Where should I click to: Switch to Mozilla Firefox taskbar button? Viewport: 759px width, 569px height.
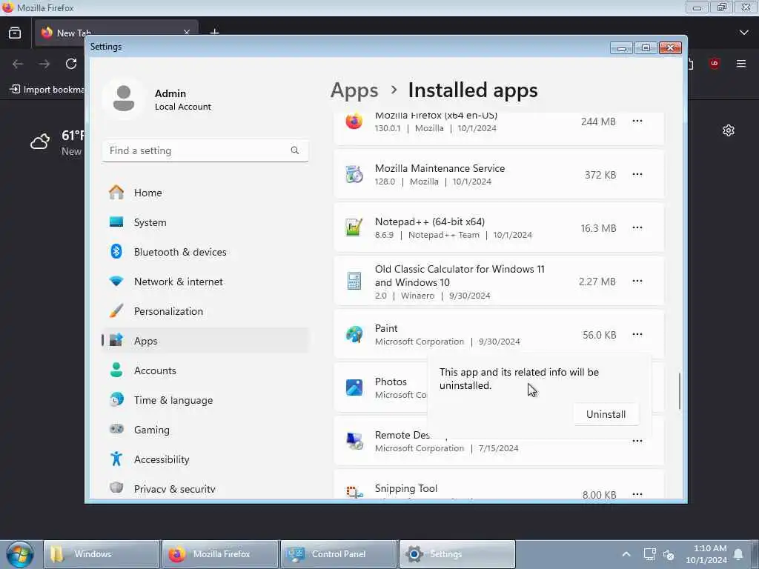(220, 554)
